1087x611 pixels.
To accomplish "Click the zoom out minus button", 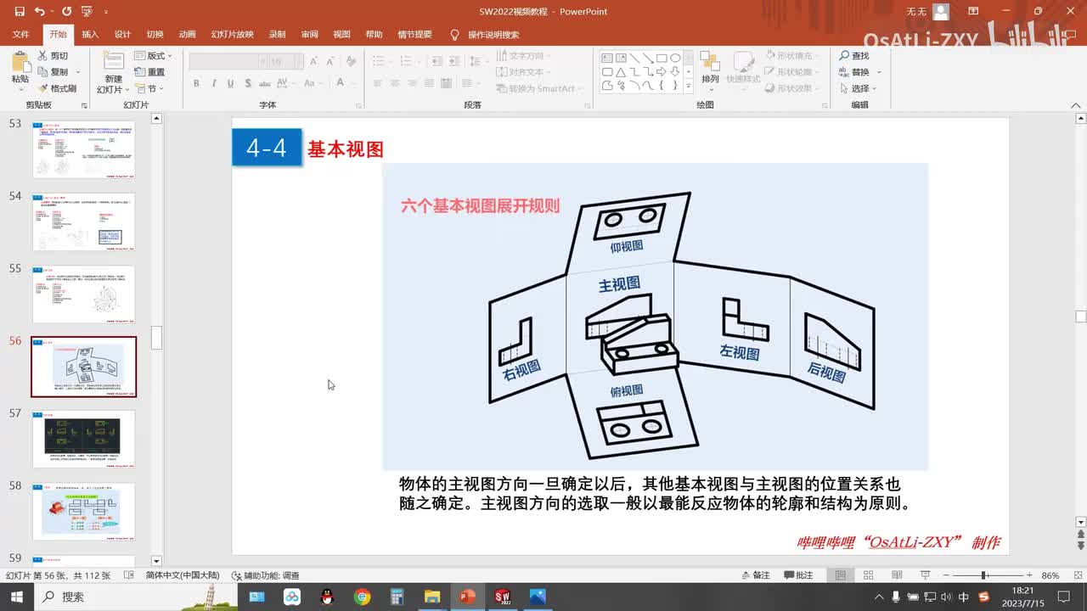I will 946,575.
